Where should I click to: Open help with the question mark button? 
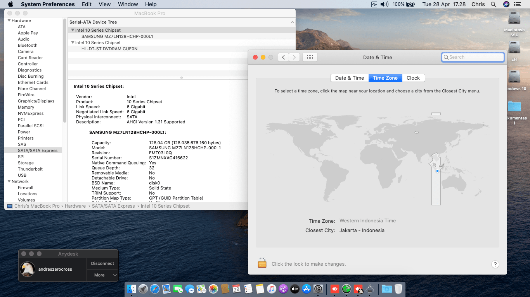click(495, 264)
